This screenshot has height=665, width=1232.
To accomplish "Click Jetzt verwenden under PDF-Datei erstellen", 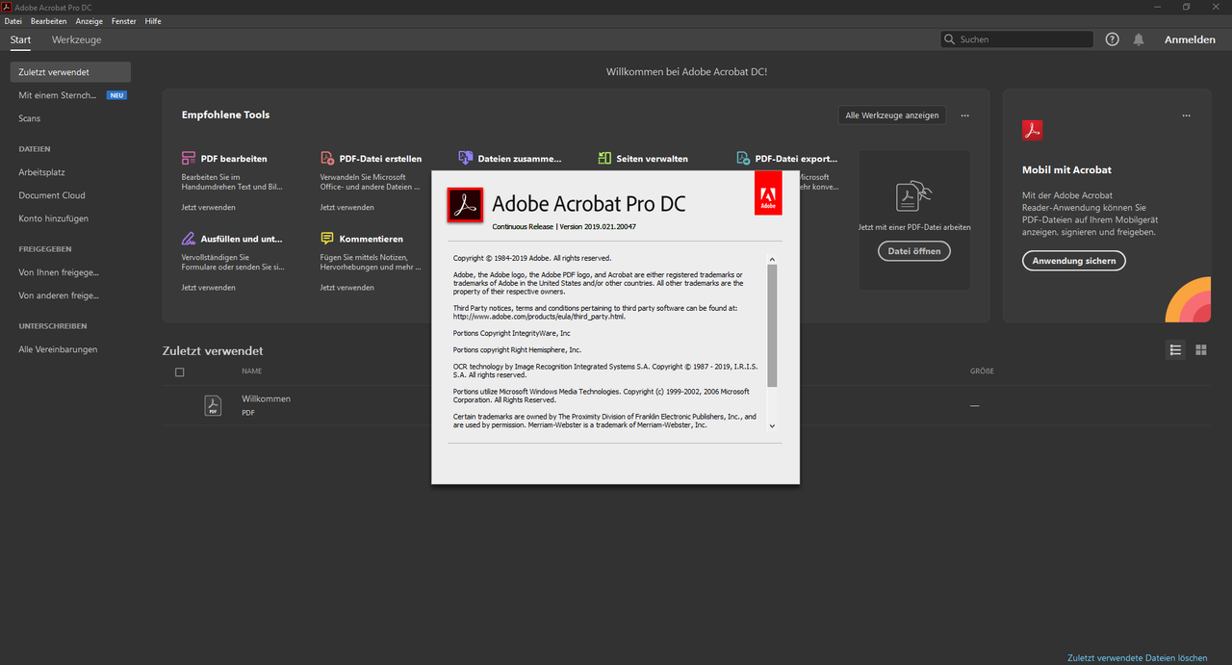I will click(x=347, y=207).
